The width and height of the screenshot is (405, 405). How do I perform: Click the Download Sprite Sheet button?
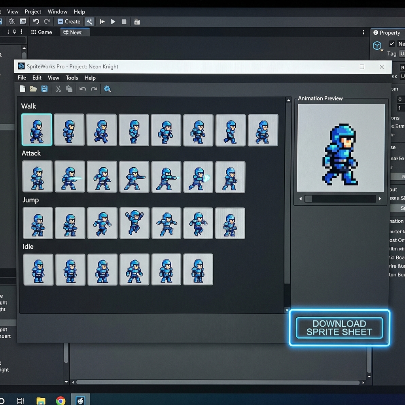339,328
